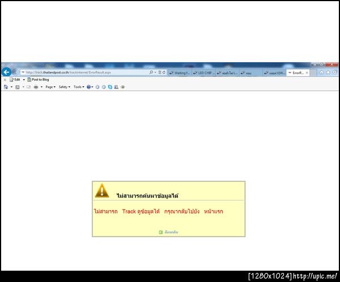Viewport: 340px width, 282px height.
Task: Expand the Help dropdown arrow
Action: point(92,87)
